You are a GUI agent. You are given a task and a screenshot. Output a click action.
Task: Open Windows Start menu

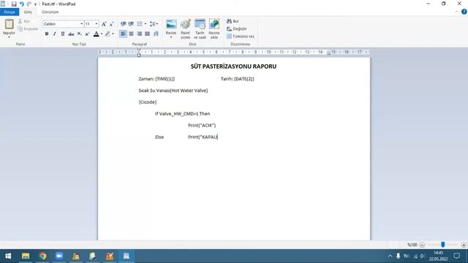[x=8, y=256]
